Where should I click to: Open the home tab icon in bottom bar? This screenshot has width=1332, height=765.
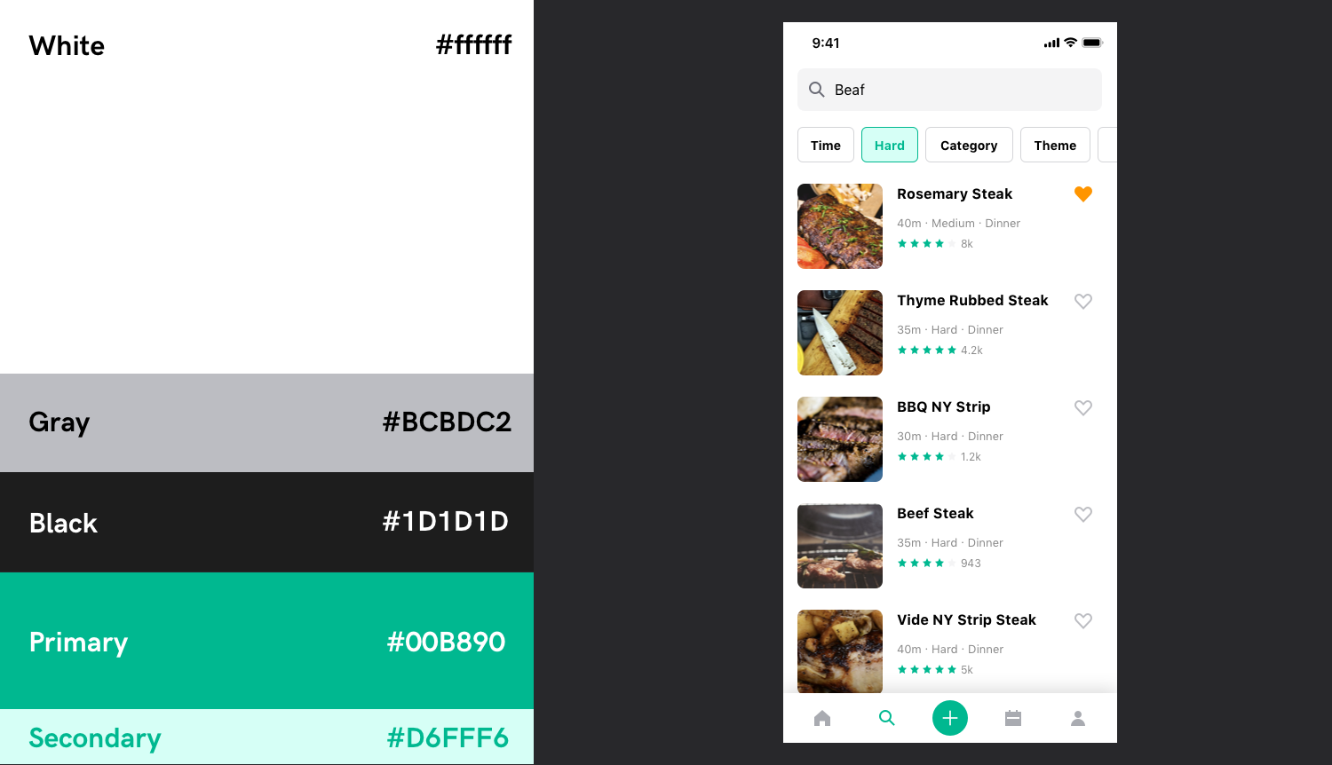822,718
